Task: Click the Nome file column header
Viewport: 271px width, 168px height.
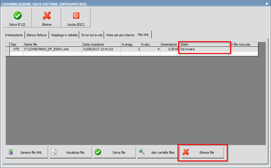Action: (52, 44)
